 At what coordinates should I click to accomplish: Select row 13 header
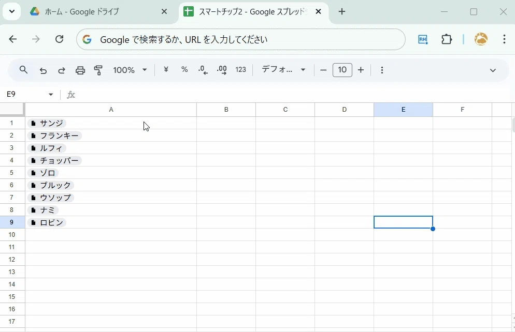click(12, 271)
